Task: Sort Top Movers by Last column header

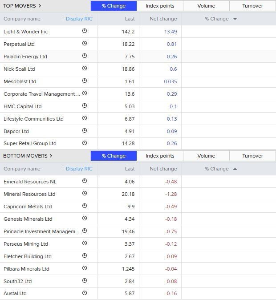Action: point(130,19)
